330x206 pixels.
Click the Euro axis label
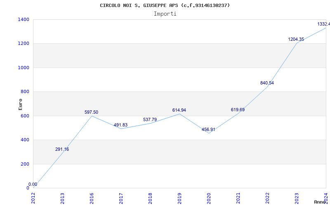point(20,105)
